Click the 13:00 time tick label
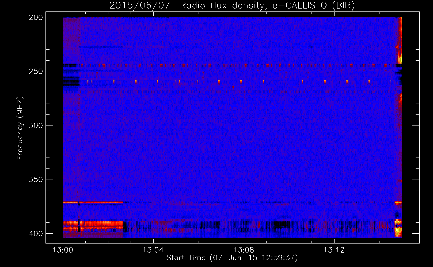 point(63,250)
